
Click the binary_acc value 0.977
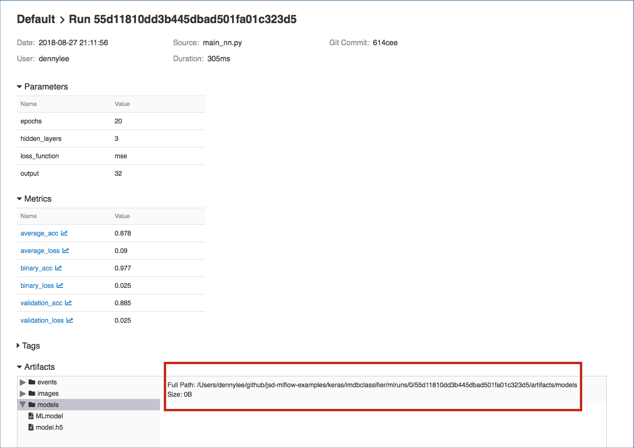[123, 268]
